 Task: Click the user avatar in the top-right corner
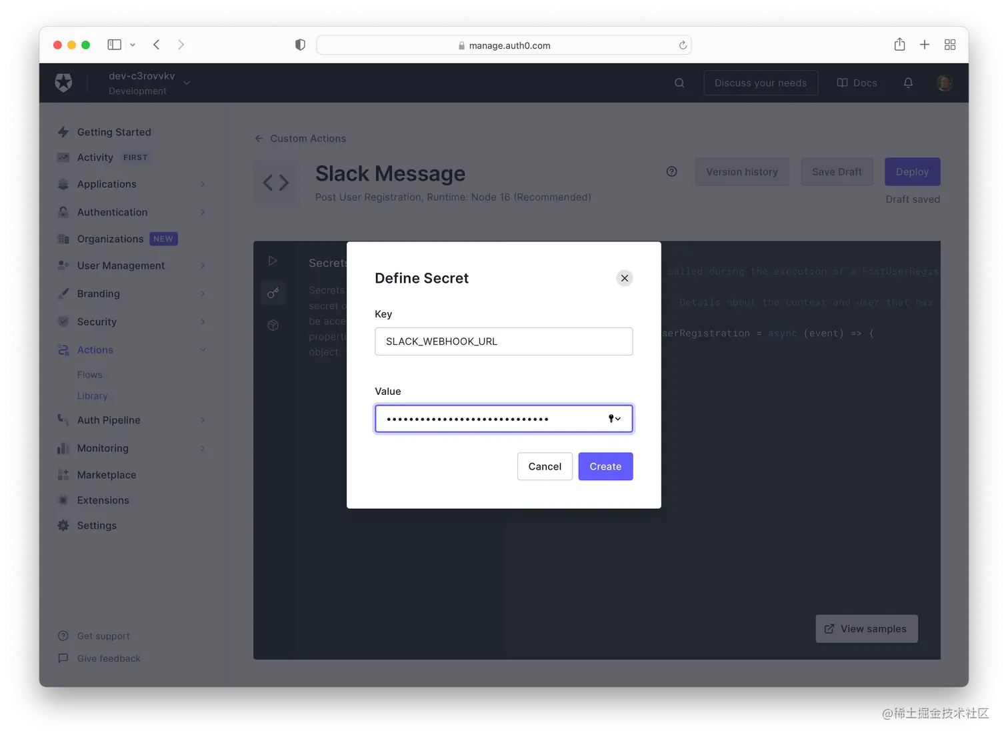pos(945,83)
